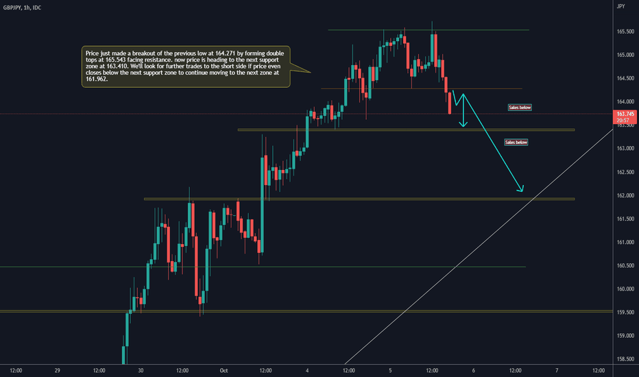Select the callout note starting 'Price just made a breakout'
Screen dimensions: 639x377
(x=186, y=66)
